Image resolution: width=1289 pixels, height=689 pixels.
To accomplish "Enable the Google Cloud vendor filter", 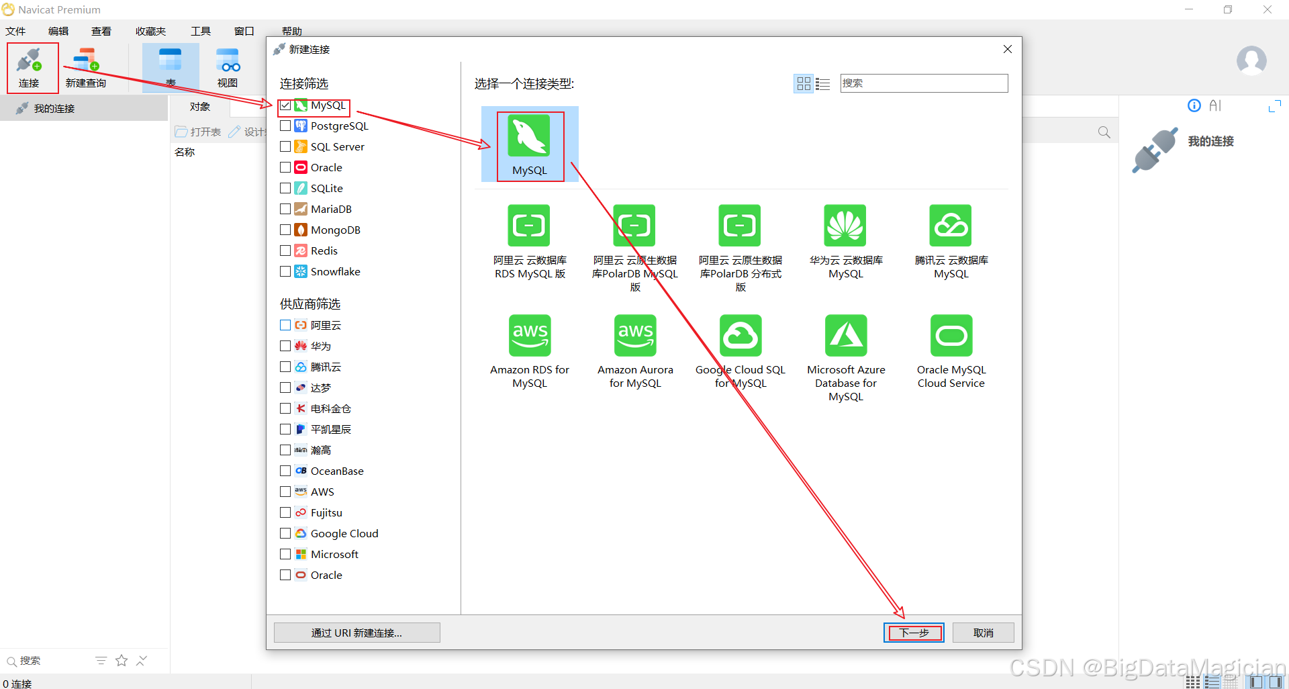I will (286, 533).
